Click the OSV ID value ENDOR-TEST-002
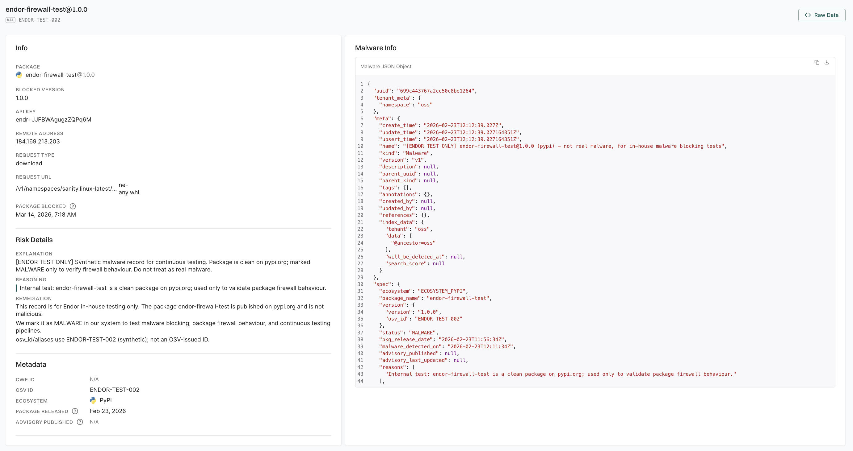Image resolution: width=853 pixels, height=451 pixels. [115, 390]
